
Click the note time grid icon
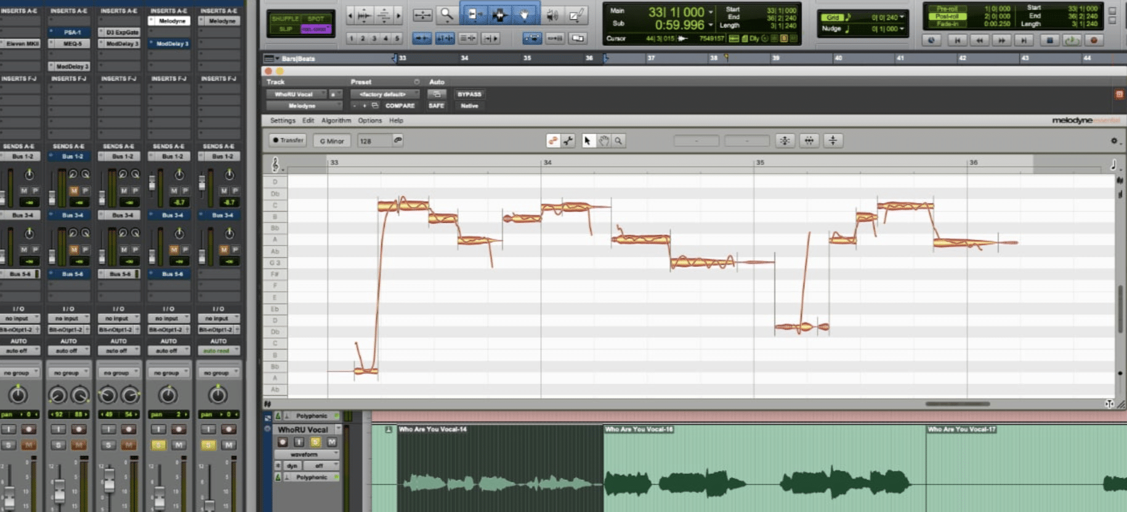click(x=1113, y=164)
